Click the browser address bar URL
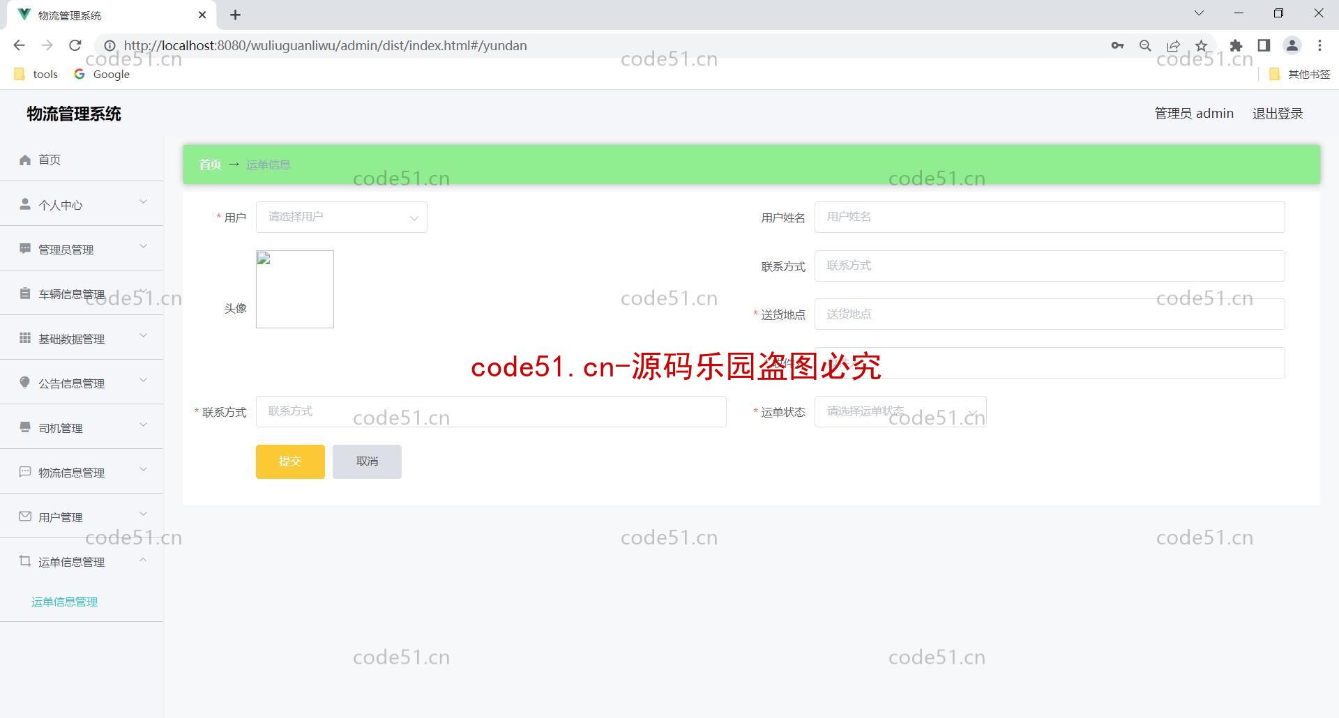The height and width of the screenshot is (718, 1339). pos(325,45)
